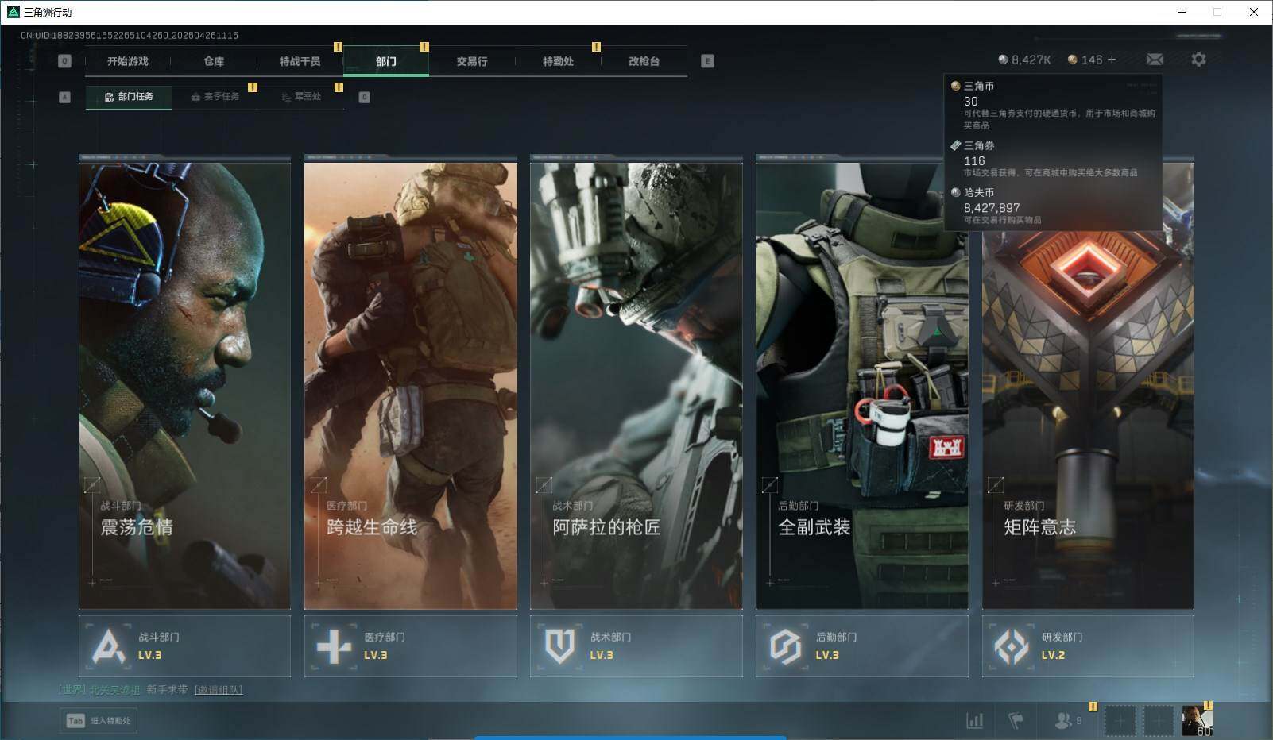Click the 研发部门 LV.2 emblem
The image size is (1273, 740).
[1012, 646]
